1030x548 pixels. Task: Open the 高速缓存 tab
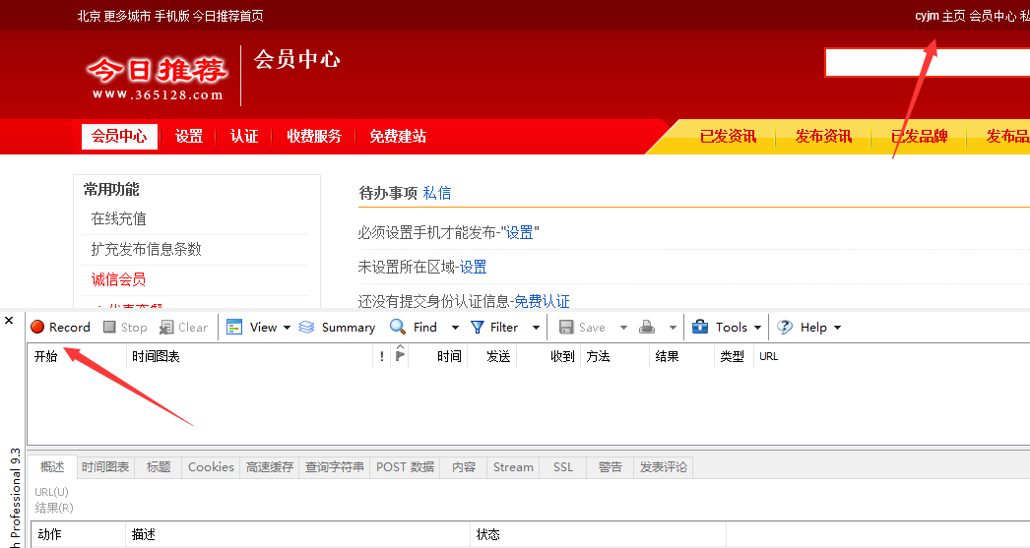[x=270, y=466]
